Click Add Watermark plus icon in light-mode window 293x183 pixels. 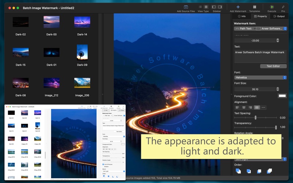(104, 106)
